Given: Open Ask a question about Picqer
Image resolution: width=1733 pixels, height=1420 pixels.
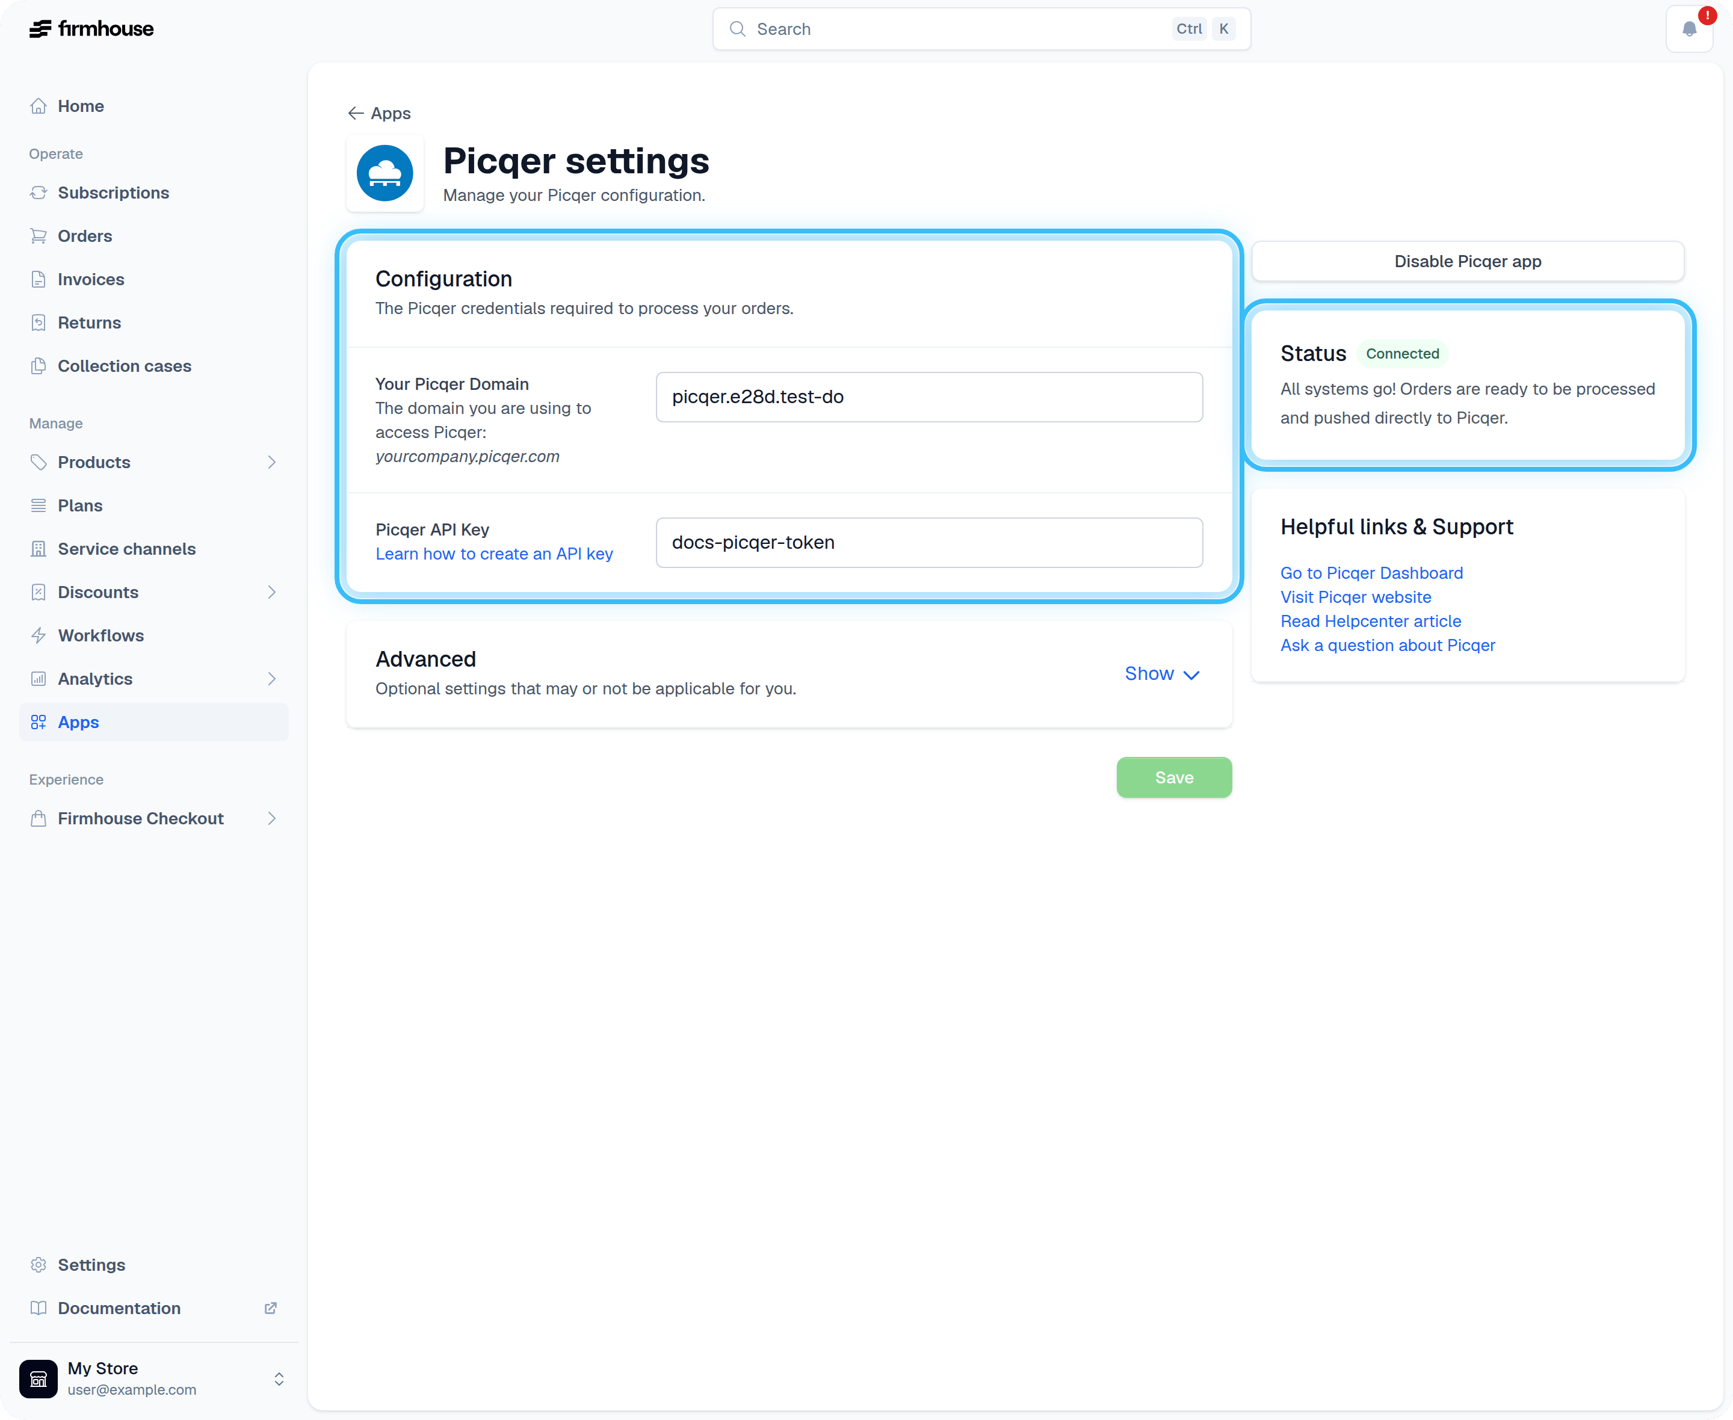Looking at the screenshot, I should point(1387,646).
